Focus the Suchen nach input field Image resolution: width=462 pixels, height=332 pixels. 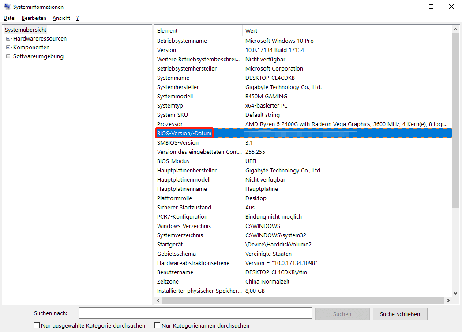tap(195, 313)
